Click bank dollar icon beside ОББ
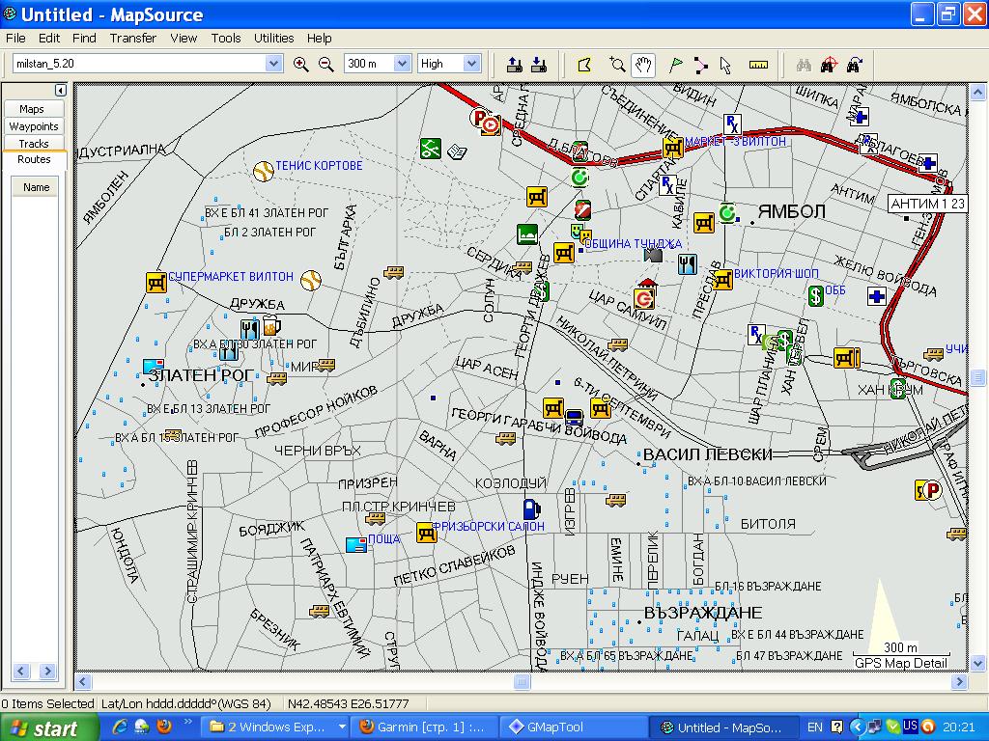Viewport: 989px width, 741px height. [815, 295]
